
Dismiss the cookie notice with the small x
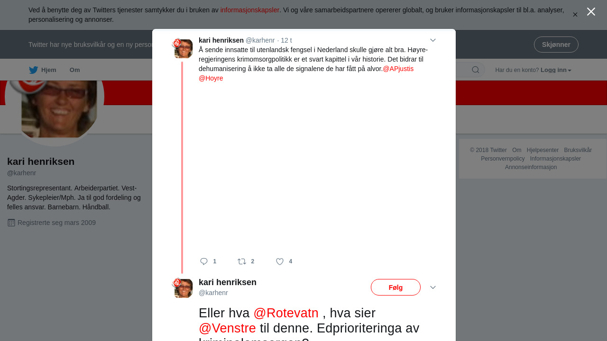[575, 15]
